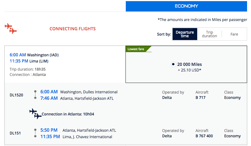Click aircraft type B 767 400
Image resolution: width=251 pixels, height=146 pixels.
pyautogui.click(x=204, y=136)
